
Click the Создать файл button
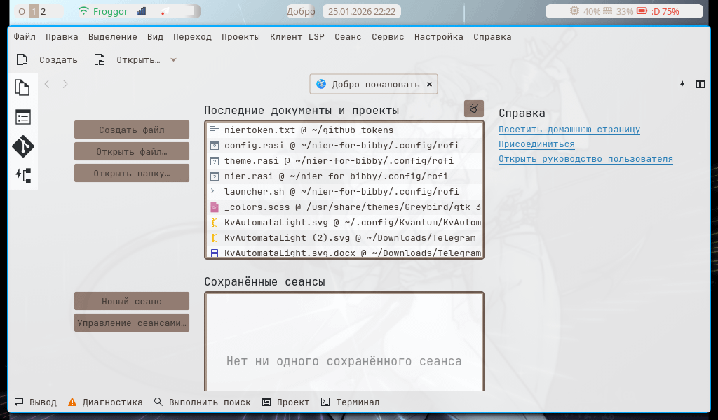pos(132,129)
